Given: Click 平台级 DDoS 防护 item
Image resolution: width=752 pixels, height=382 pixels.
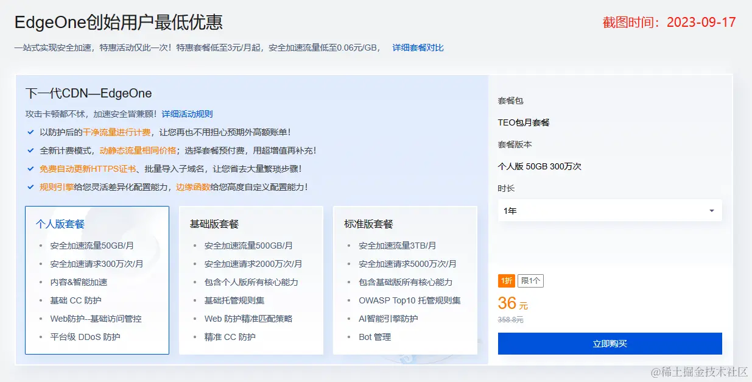Looking at the screenshot, I should 85,337.
